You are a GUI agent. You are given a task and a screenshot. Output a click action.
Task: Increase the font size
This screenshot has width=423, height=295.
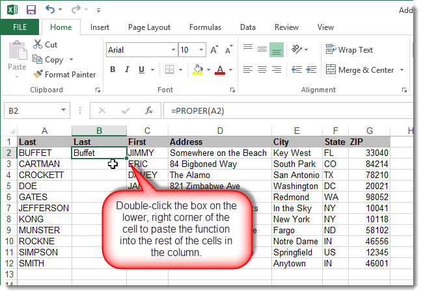pyautogui.click(x=215, y=49)
